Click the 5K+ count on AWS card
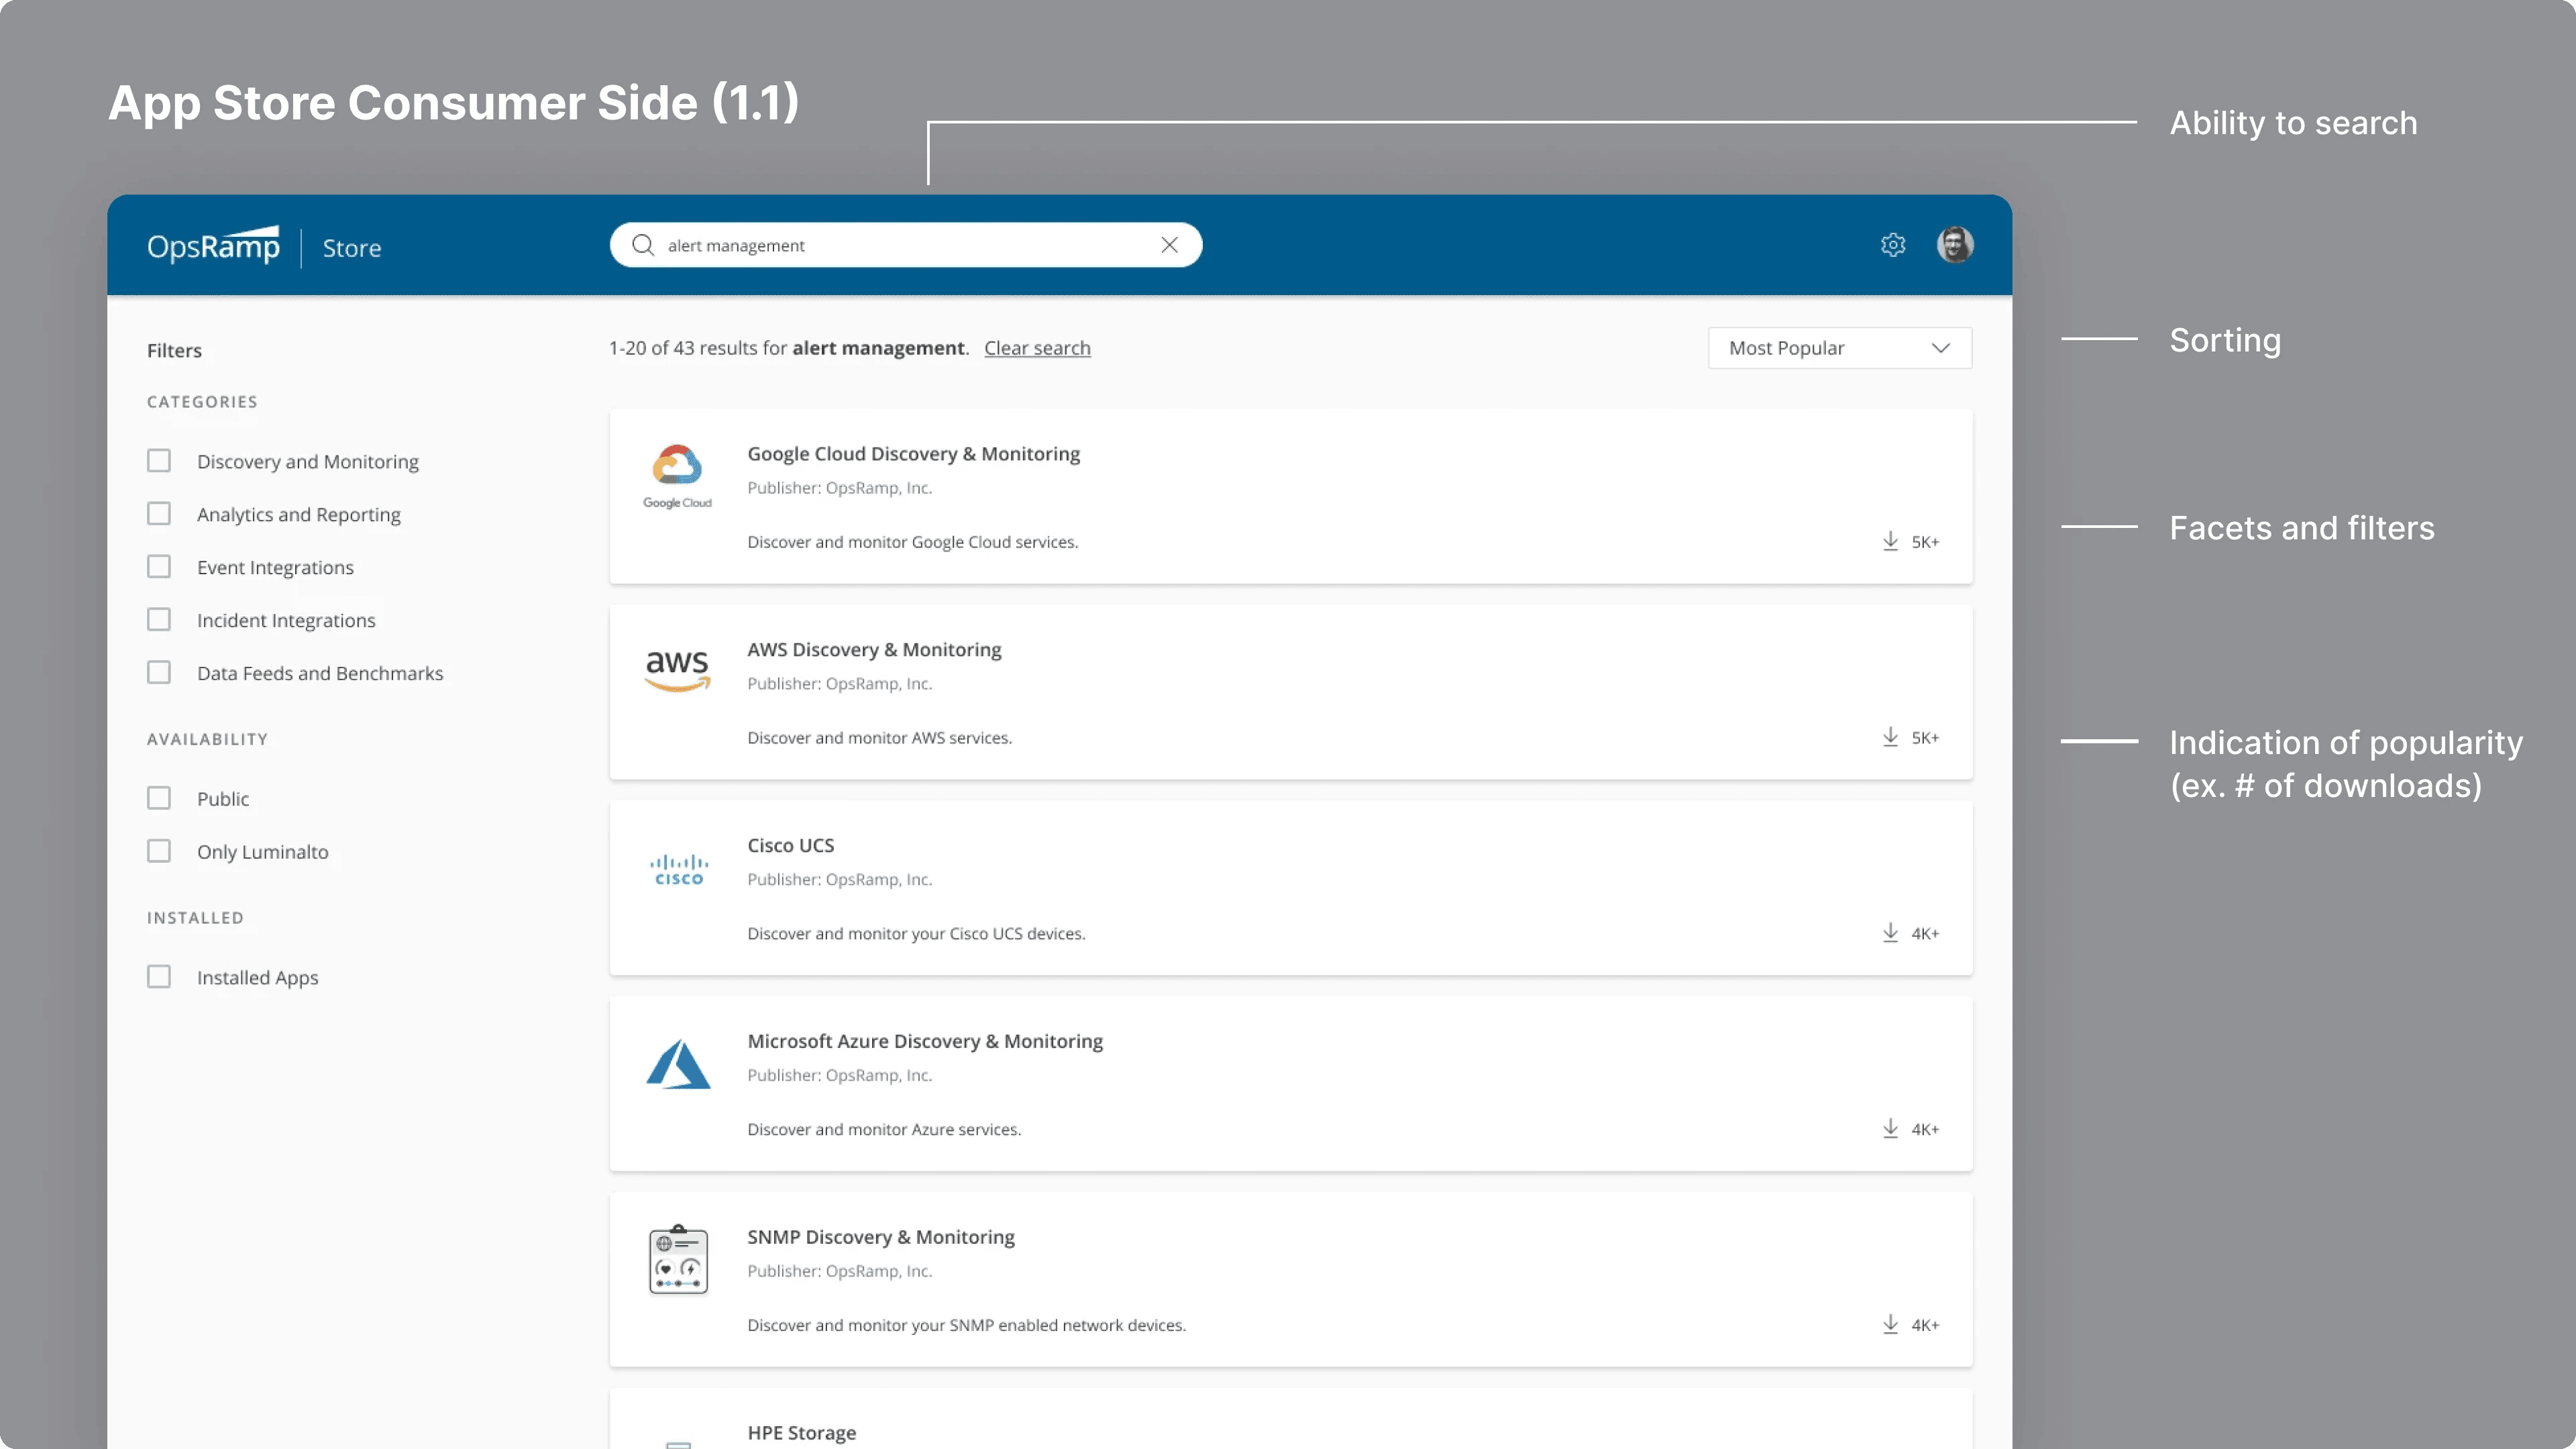 1925,738
